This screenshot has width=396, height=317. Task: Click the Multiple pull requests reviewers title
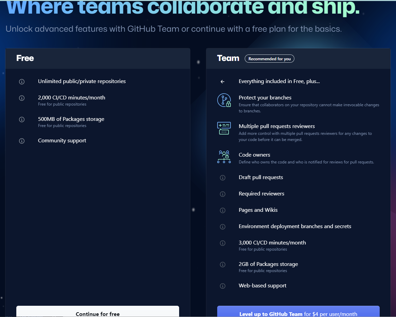(x=277, y=126)
